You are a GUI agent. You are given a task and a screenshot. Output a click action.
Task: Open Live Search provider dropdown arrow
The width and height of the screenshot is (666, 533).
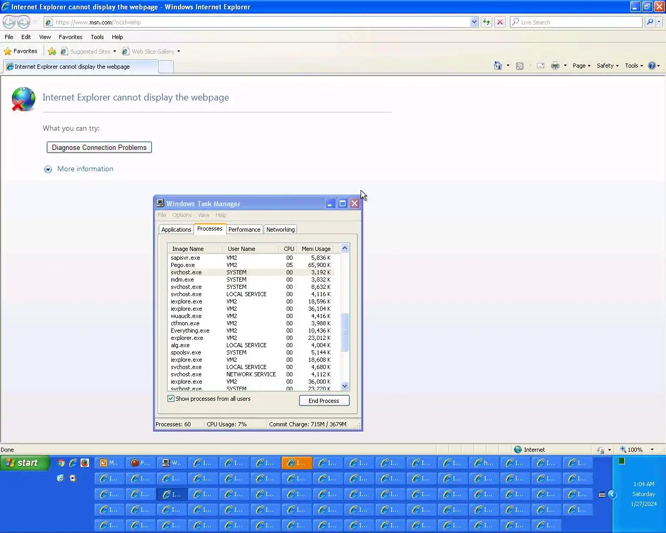[x=659, y=22]
